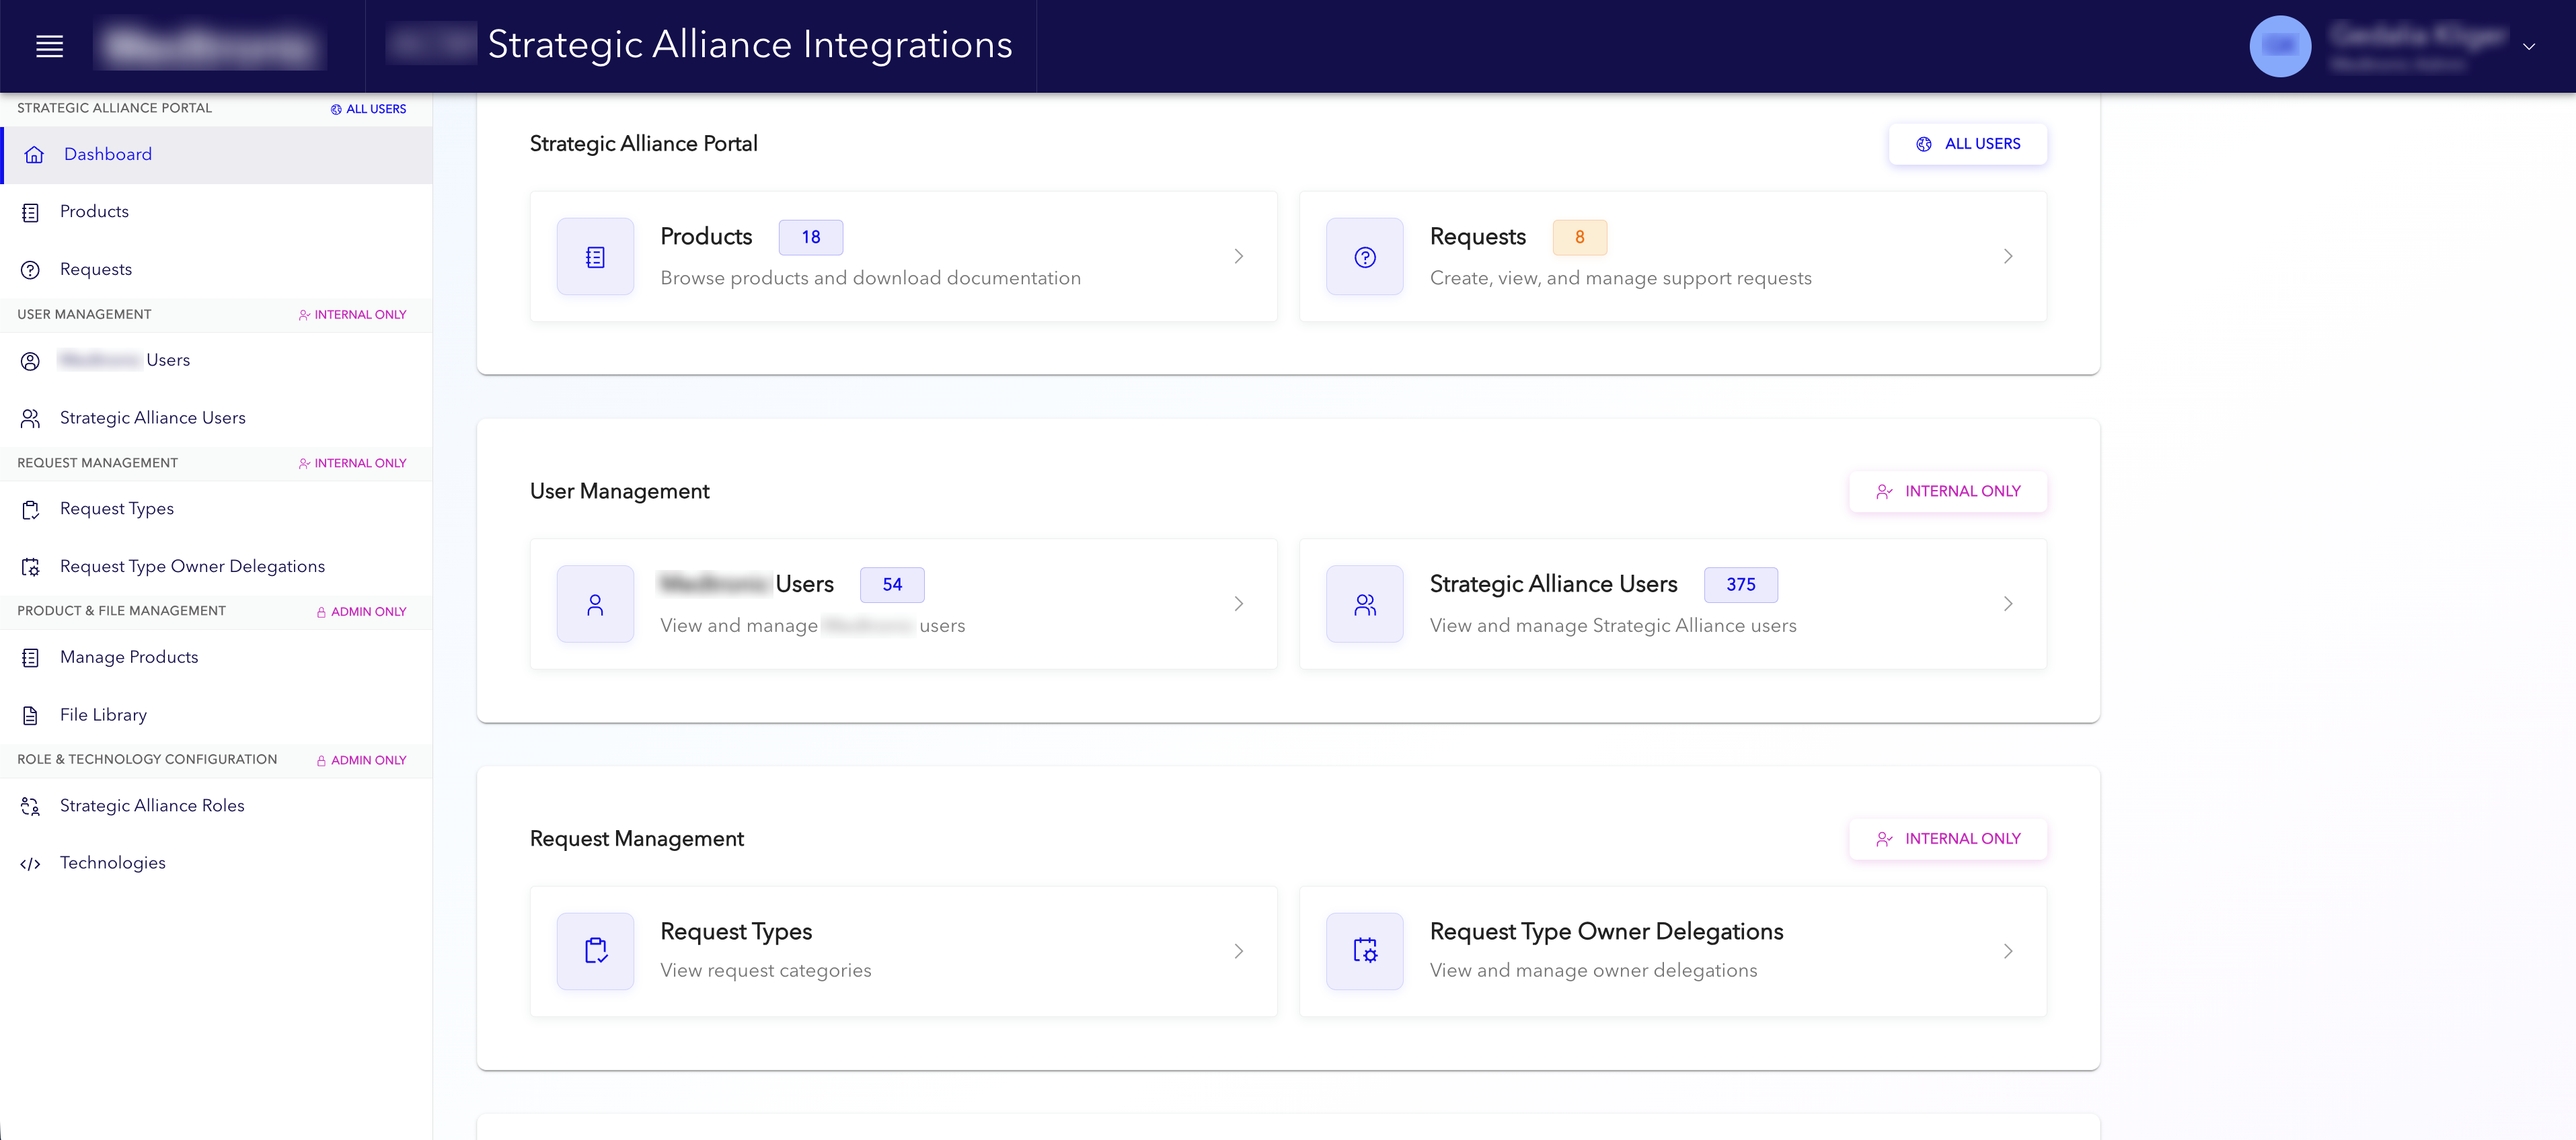Click the user avatar in the top right
The height and width of the screenshot is (1140, 2576).
(2281, 46)
